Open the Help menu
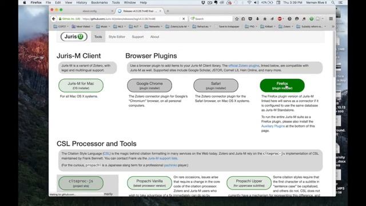Viewport: 366px width, 206px height. [x=144, y=2]
